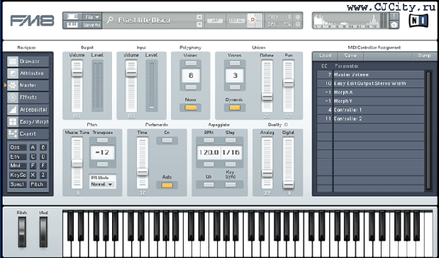The image size is (439, 258).
Task: Click the Unison Pan slider handle
Action: tap(289, 82)
